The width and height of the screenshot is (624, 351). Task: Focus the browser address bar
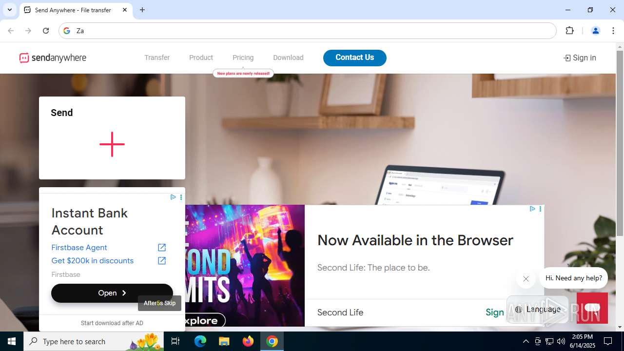pyautogui.click(x=308, y=31)
